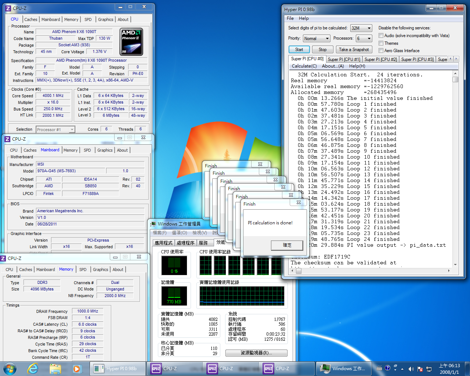Image resolution: width=470 pixels, height=376 pixels.
Task: Open the Calculate(C) menu
Action: [x=304, y=66]
